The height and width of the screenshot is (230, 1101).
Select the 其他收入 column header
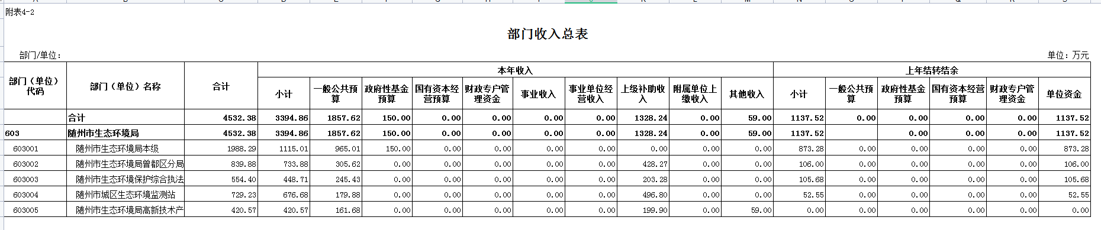[746, 93]
